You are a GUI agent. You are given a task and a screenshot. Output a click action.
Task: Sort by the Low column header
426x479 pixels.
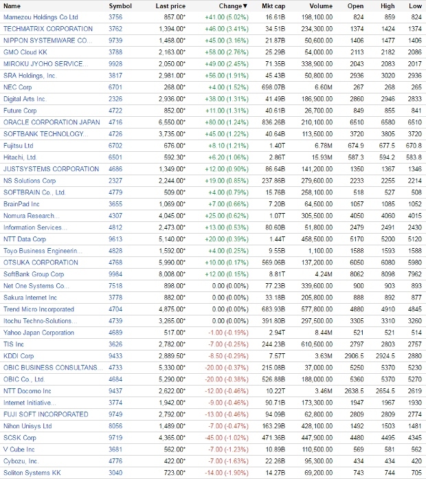415,6
